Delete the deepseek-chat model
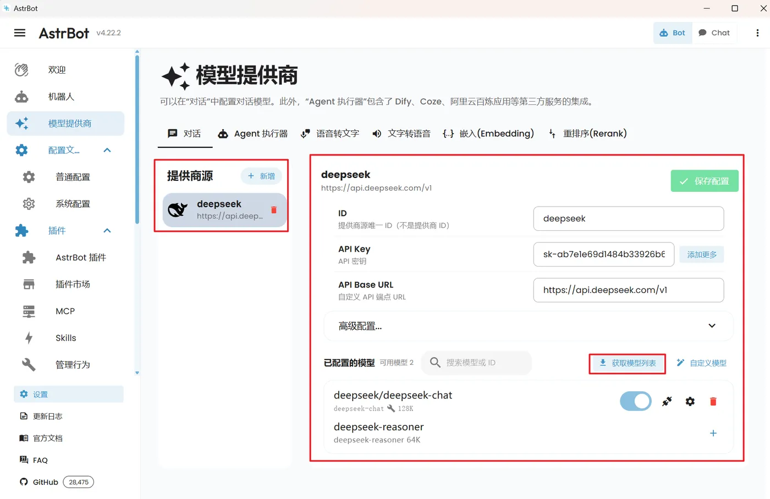Viewport: 770px width, 499px height. click(x=713, y=402)
